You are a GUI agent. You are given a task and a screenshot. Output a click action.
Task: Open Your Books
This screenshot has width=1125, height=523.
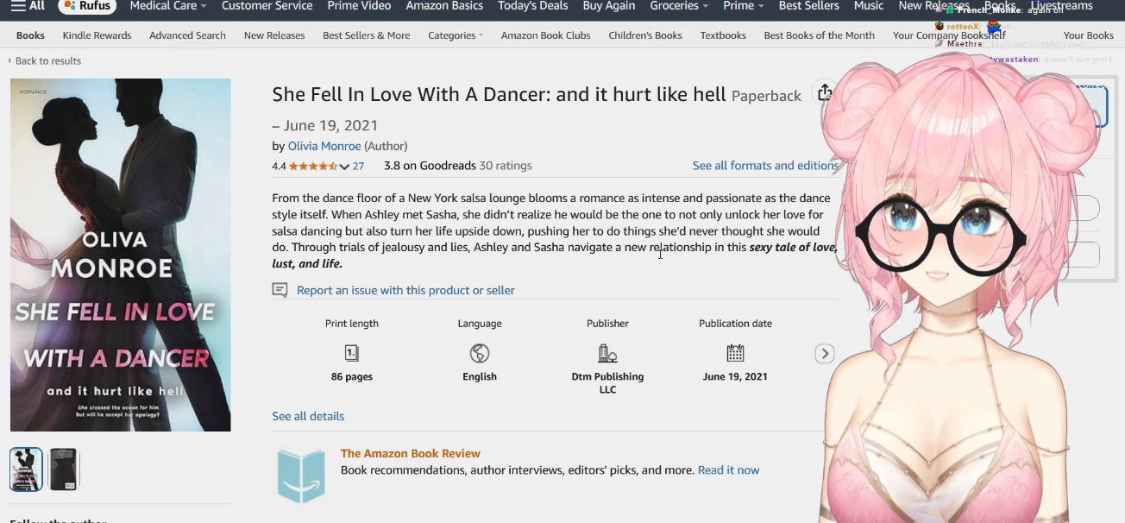pyautogui.click(x=1089, y=35)
